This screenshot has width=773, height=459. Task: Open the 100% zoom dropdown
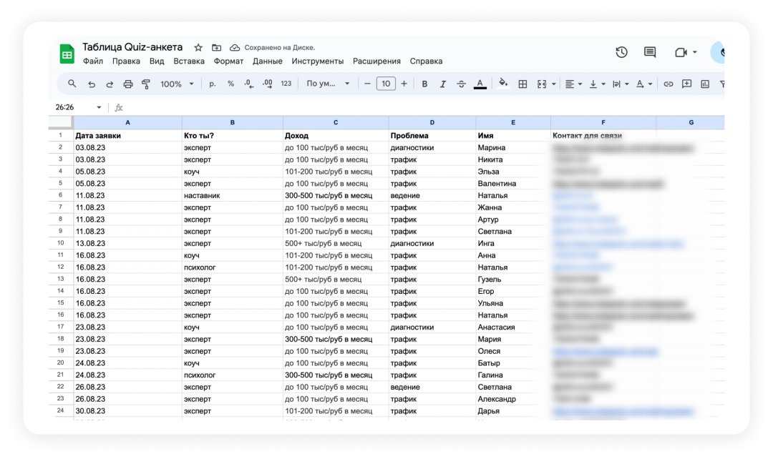(x=177, y=84)
